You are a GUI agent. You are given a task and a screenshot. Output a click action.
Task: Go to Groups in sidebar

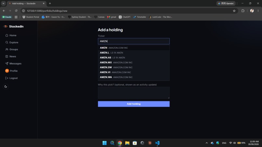pos(12,49)
